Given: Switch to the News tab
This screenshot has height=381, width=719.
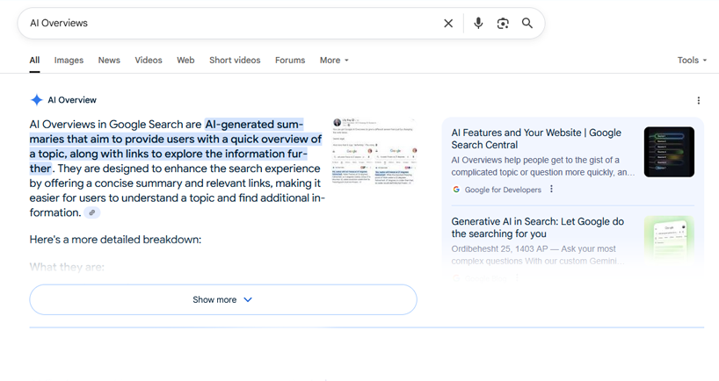Looking at the screenshot, I should (x=109, y=60).
